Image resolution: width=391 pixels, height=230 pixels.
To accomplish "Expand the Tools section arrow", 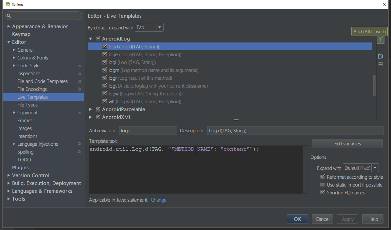I will click(9, 199).
